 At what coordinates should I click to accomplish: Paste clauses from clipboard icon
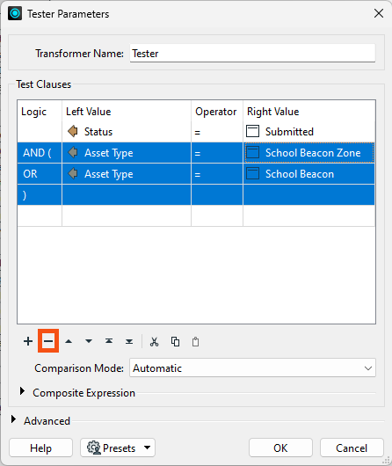(195, 341)
